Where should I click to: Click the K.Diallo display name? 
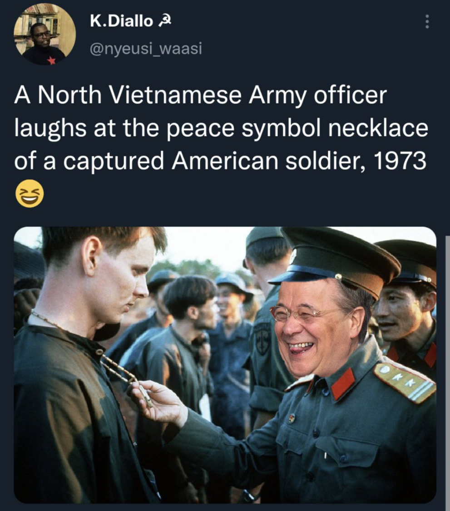pyautogui.click(x=121, y=21)
